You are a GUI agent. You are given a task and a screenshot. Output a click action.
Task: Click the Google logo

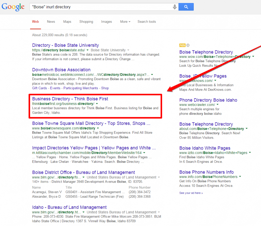(13, 7)
